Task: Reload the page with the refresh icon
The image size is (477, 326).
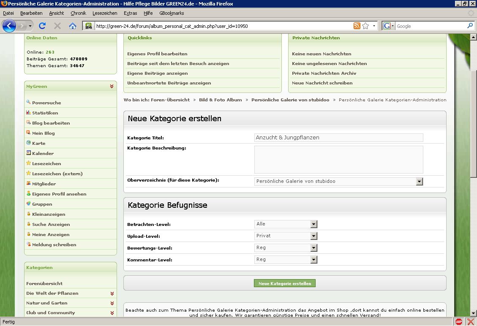Action: coord(42,26)
